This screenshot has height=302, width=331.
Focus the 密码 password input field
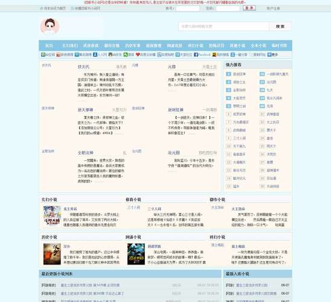tap(228, 8)
